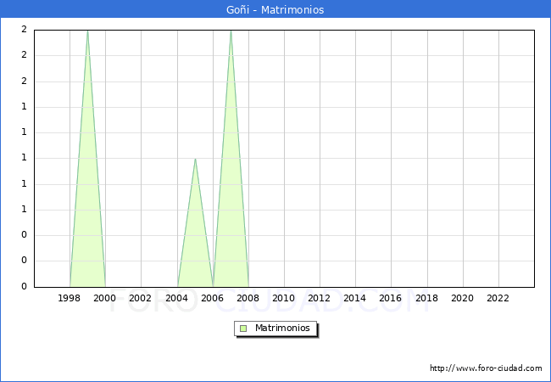Click the 2016 x-axis label
This screenshot has width=551, height=382.
pos(391,298)
